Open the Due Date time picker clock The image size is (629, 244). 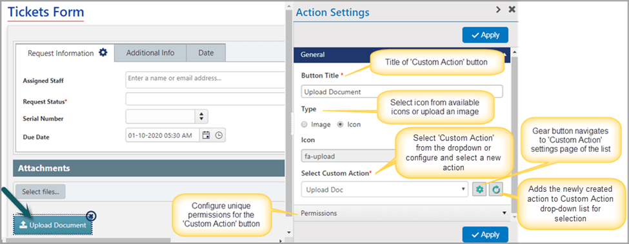[219, 135]
